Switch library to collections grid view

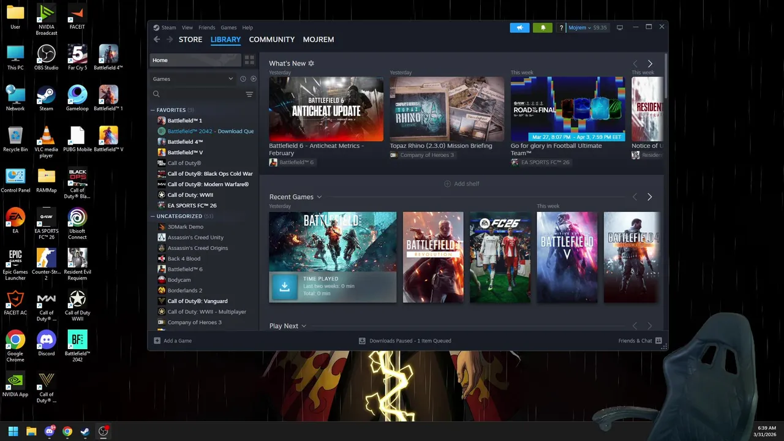(x=249, y=60)
